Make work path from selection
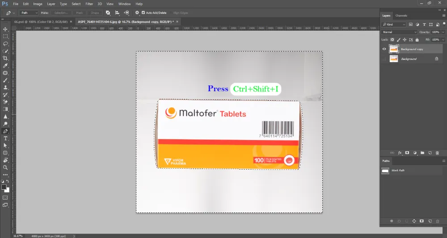447x238 pixels. 414,221
